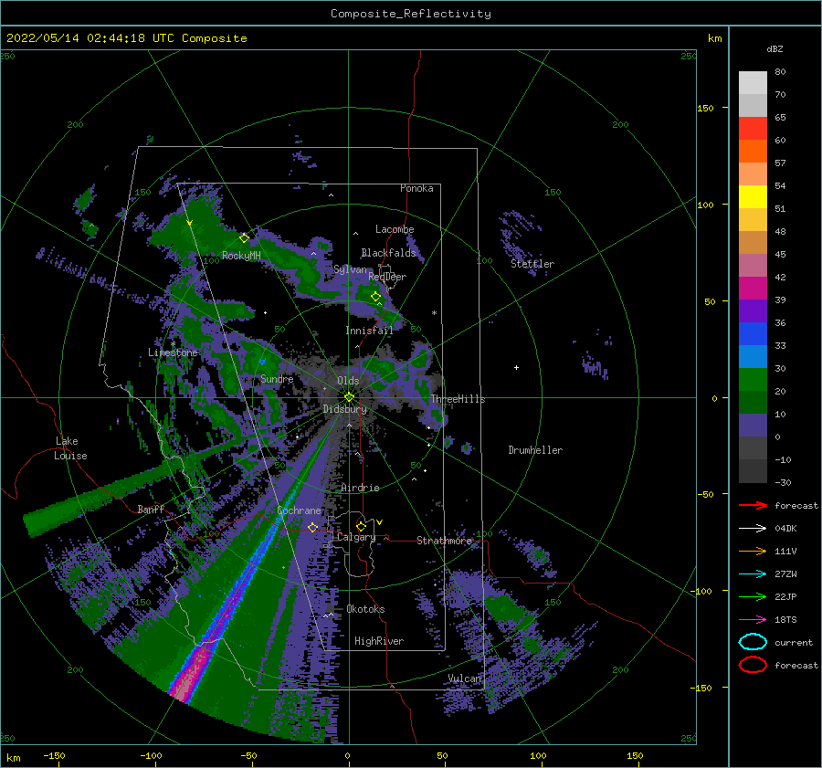Image resolution: width=822 pixels, height=768 pixels.
Task: Select the pink 42–45 dBZ swatch
Action: (x=753, y=265)
